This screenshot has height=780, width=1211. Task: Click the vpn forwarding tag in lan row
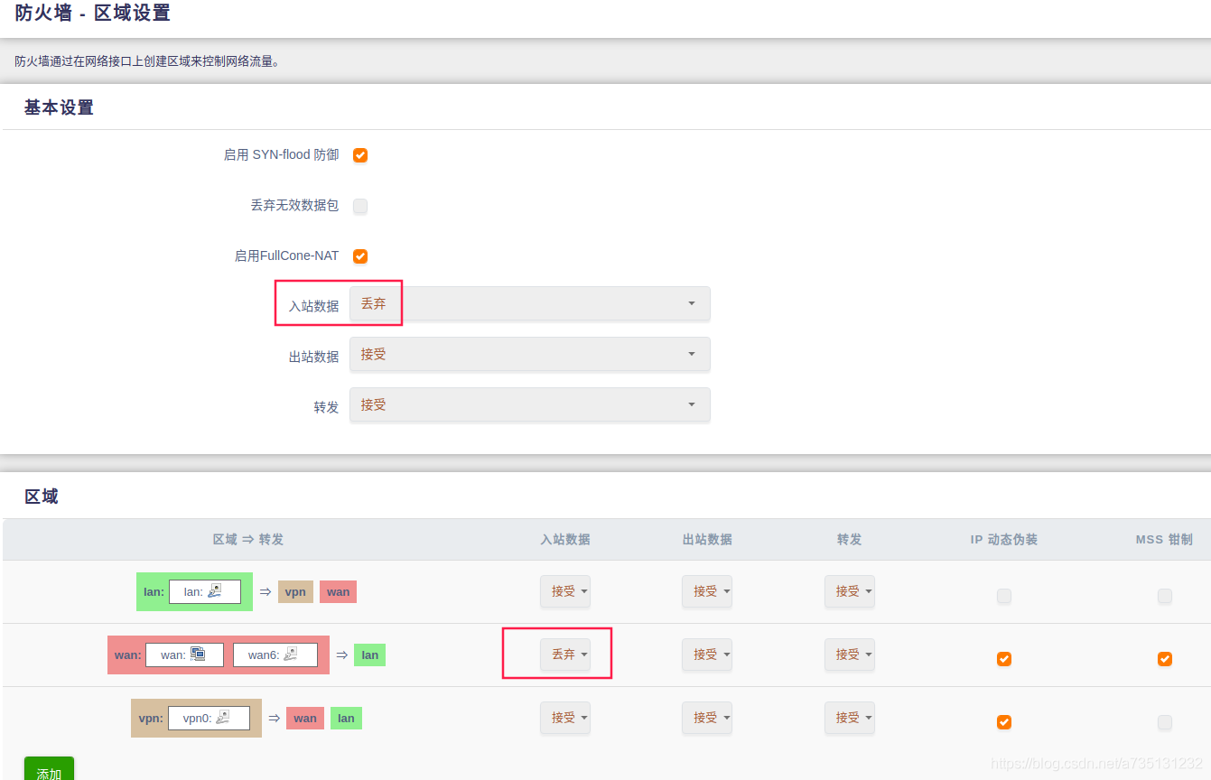pyautogui.click(x=295, y=592)
